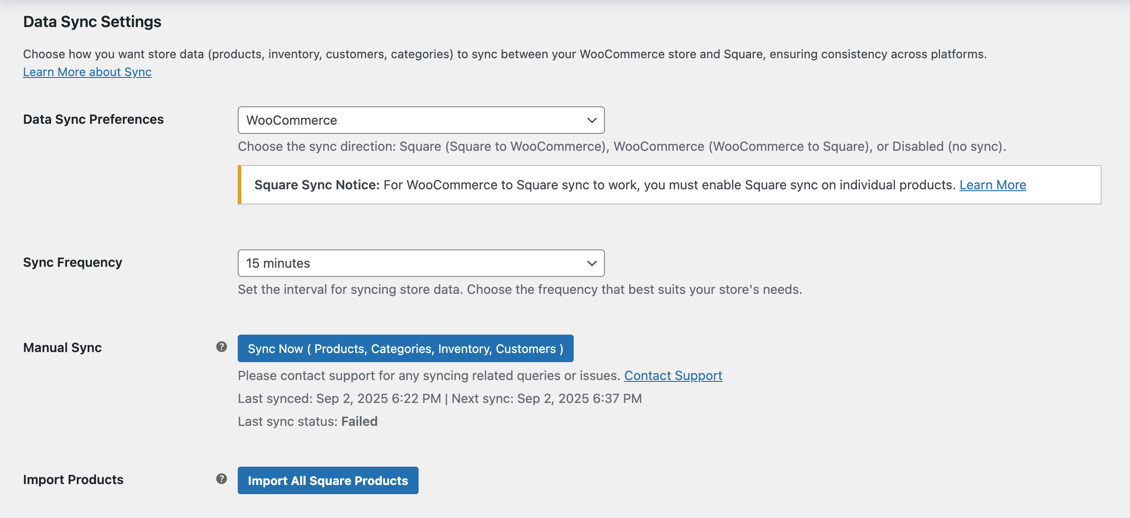Click the question mark beside Sync Now button

pos(222,347)
